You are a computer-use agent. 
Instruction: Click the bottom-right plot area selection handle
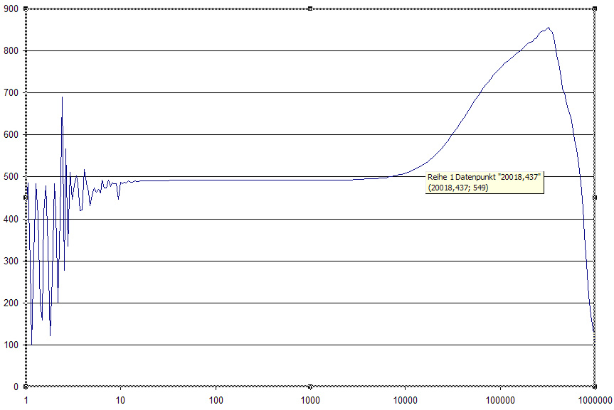point(595,387)
